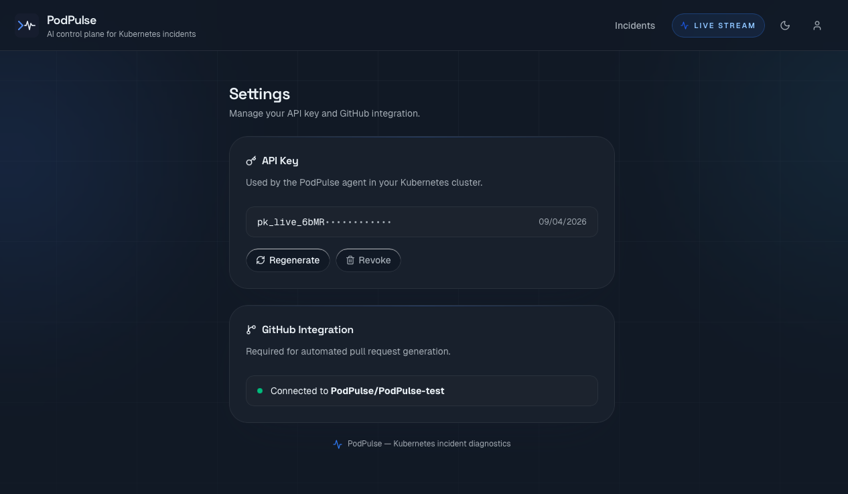This screenshot has width=848, height=494.
Task: Click the git branch icon beside GitHub Integration
Action: click(251, 329)
